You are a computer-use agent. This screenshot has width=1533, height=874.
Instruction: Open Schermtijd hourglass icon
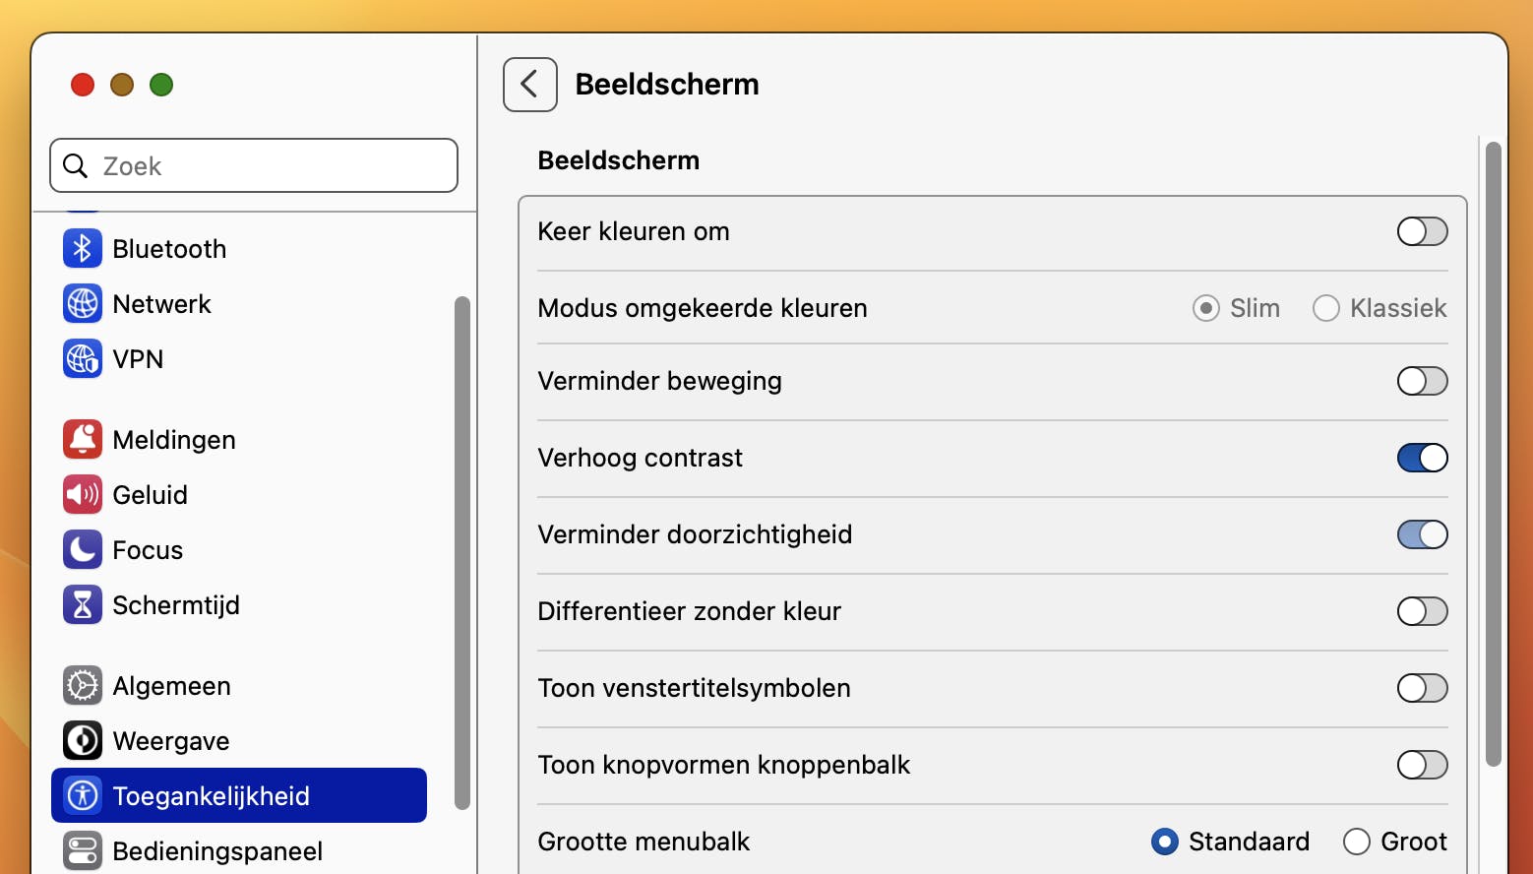(x=83, y=605)
